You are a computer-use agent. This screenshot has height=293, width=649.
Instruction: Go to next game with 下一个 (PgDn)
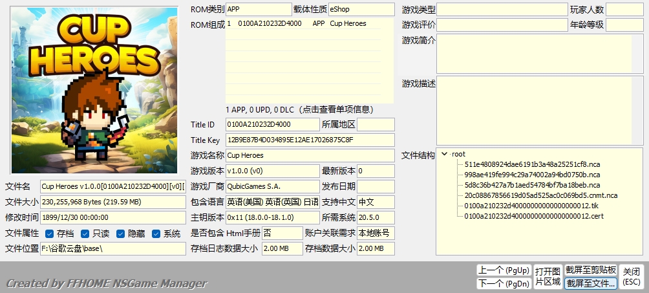504,283
